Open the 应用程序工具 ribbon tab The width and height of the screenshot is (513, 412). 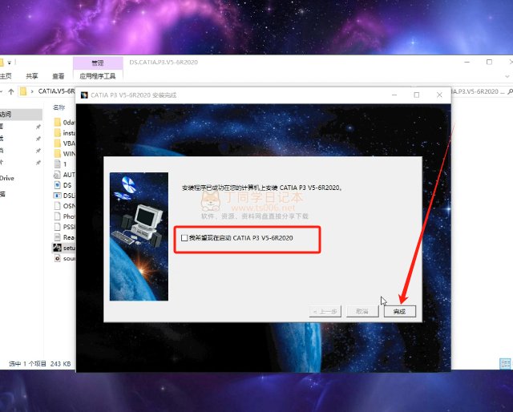[x=98, y=76]
